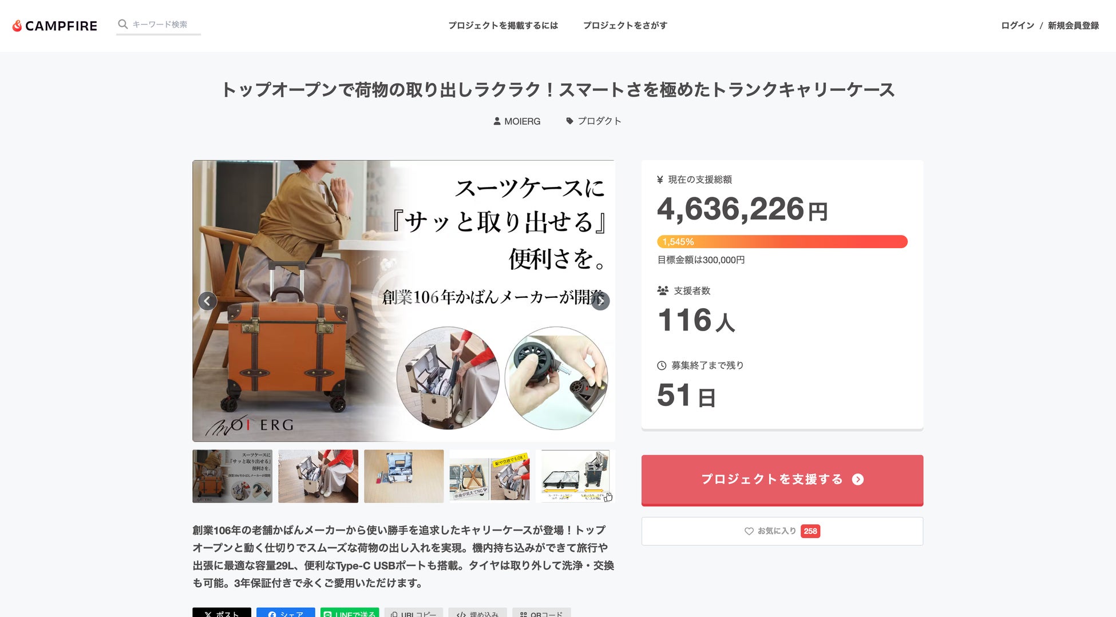Share via Facebook シェア button

coord(286,612)
